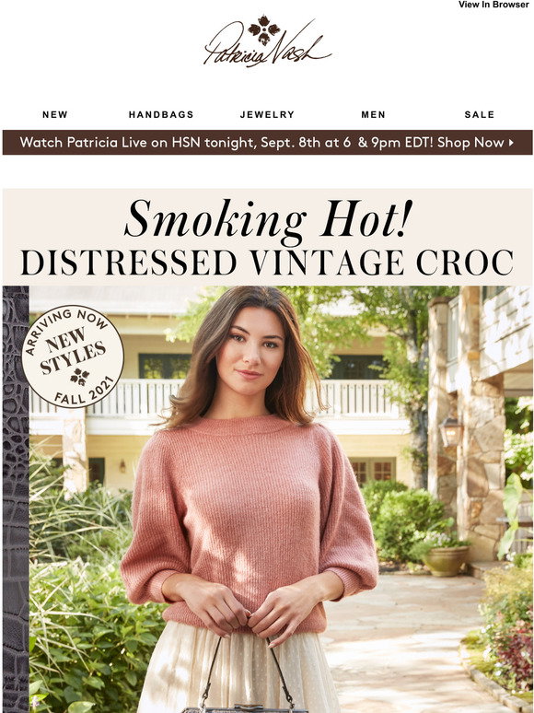Image resolution: width=534 pixels, height=713 pixels.
Task: Open the JEWELRY menu item
Action: click(x=267, y=114)
